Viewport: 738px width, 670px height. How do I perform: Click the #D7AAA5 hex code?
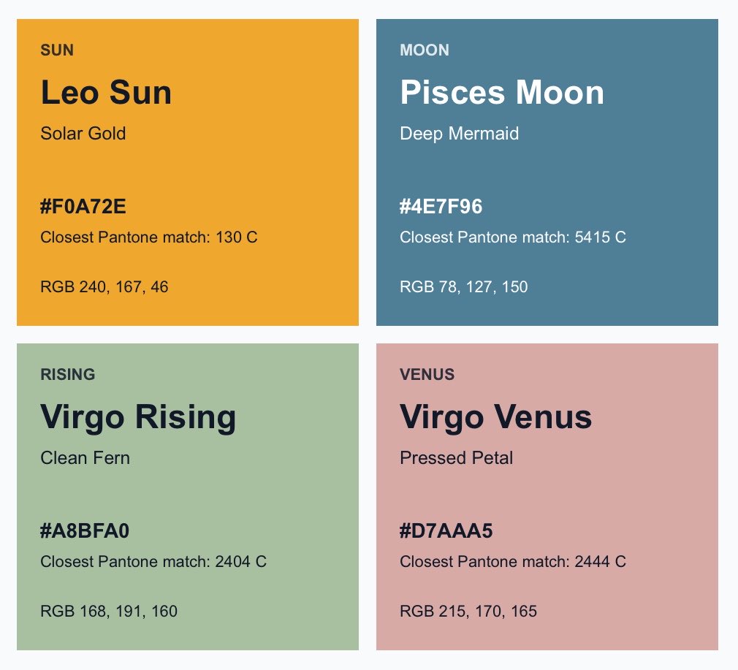pos(446,530)
